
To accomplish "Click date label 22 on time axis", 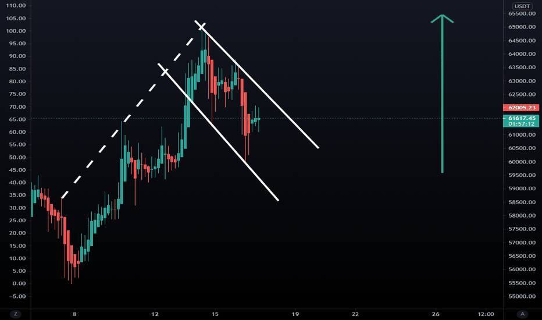I will [355, 314].
